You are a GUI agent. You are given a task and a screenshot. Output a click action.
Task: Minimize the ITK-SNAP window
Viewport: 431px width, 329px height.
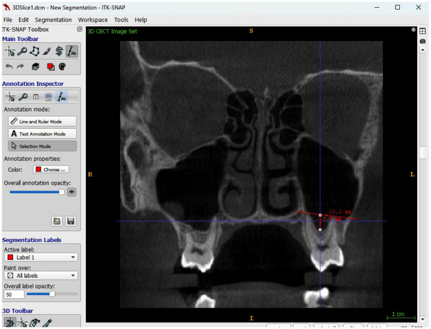(x=377, y=7)
